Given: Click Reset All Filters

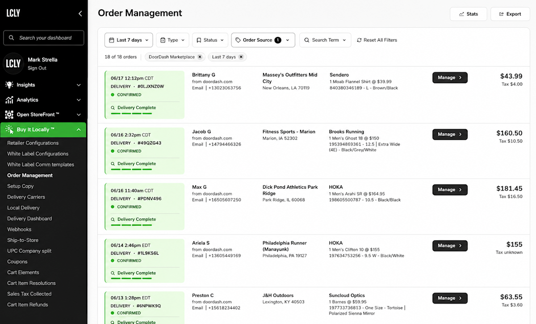Looking at the screenshot, I should click(377, 40).
